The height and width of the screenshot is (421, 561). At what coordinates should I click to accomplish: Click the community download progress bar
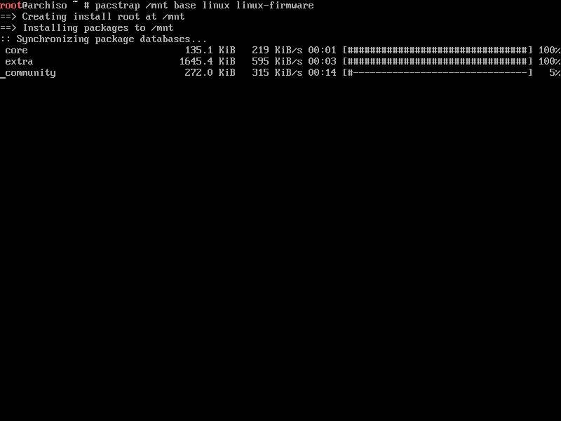tap(438, 73)
